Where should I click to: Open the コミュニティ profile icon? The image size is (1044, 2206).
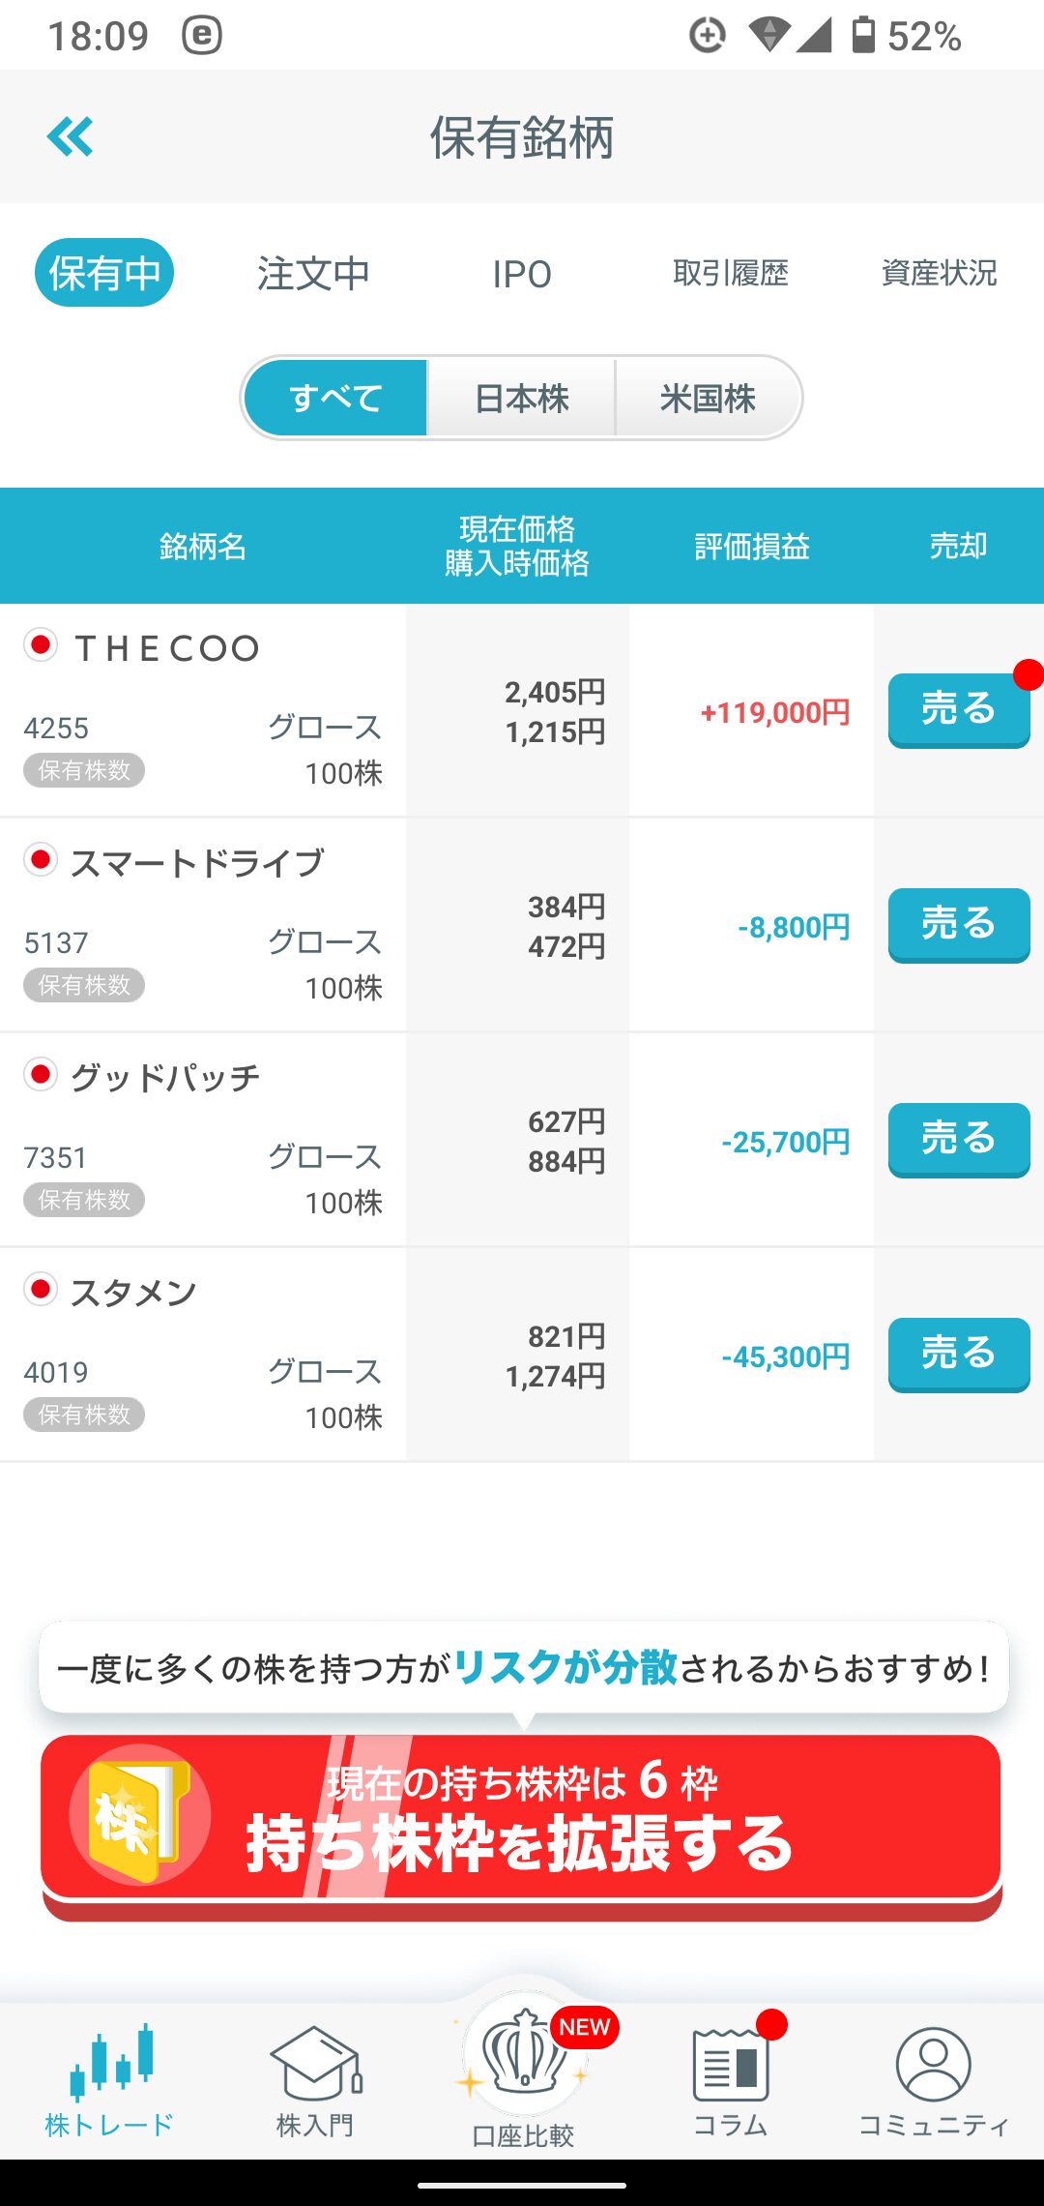933,2065
